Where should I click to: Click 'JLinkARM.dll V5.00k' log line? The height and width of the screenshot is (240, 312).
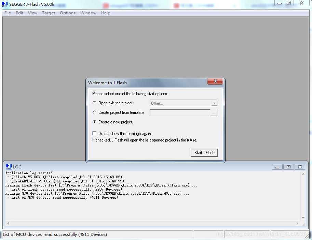tap(66, 181)
